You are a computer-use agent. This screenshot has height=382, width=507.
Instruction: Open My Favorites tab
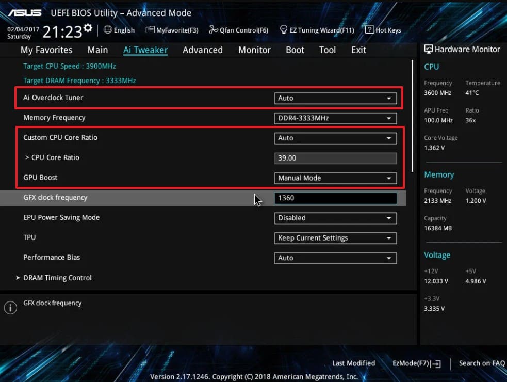coord(46,50)
